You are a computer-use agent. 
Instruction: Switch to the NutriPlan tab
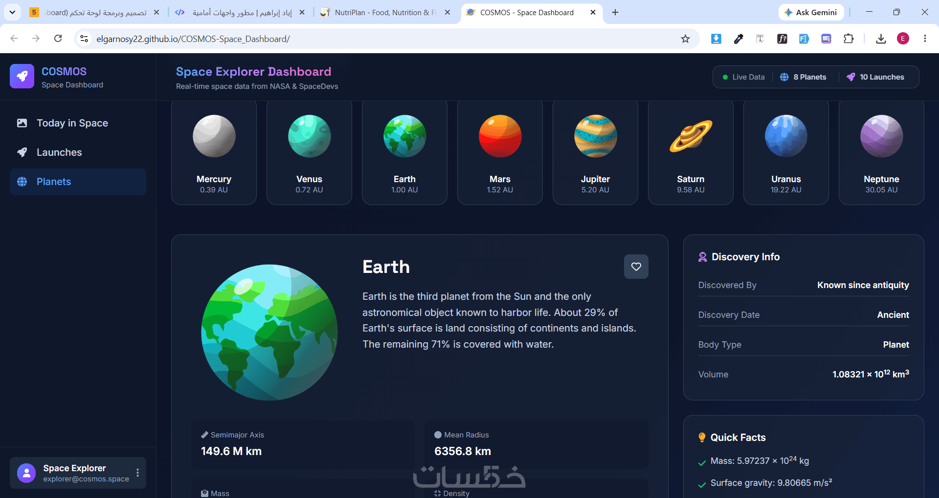click(384, 13)
